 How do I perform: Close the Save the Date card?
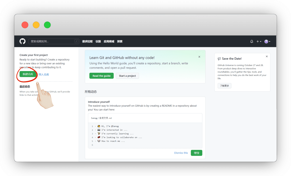pyautogui.click(x=267, y=57)
